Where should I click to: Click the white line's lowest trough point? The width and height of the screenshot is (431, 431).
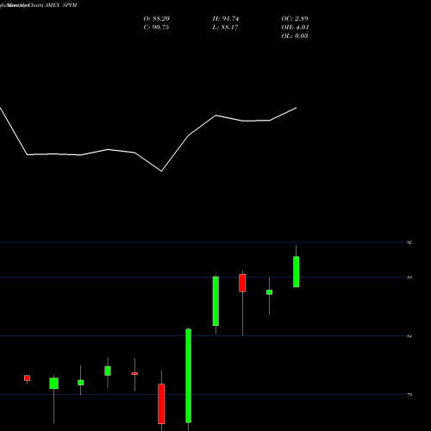tap(161, 172)
